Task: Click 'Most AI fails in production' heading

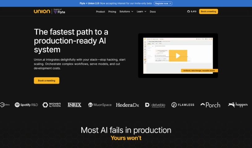Action: point(126,130)
